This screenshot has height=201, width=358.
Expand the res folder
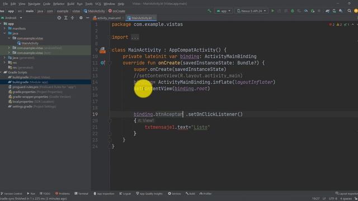point(4,63)
